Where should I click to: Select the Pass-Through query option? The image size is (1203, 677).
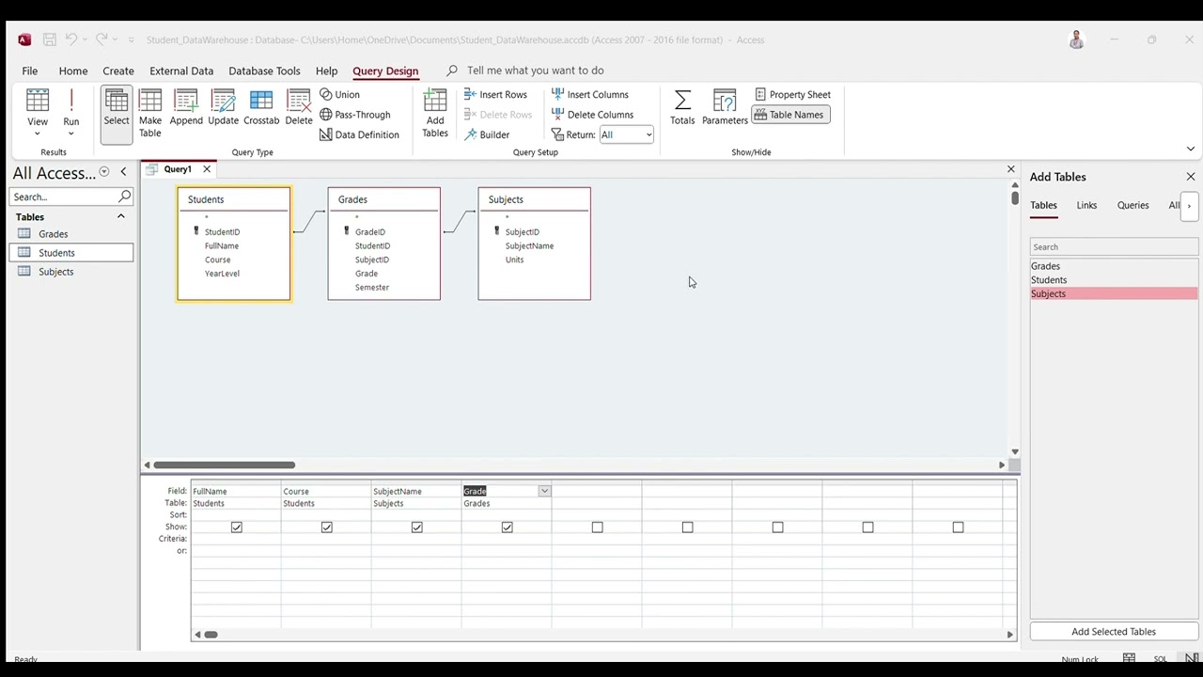[x=355, y=115]
